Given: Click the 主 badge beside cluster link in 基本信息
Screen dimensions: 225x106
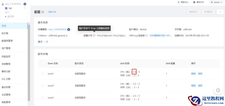Looking at the screenshot, I should tap(69, 29).
